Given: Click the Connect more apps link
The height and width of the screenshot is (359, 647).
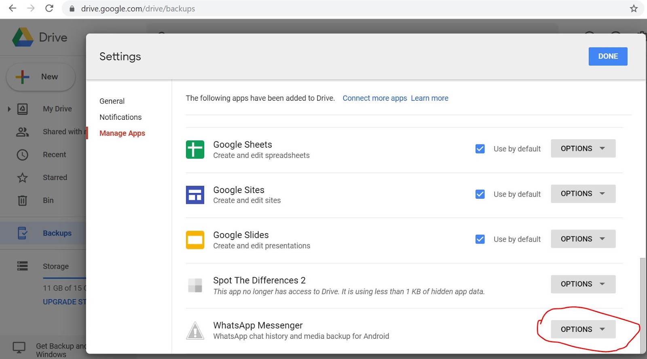Looking at the screenshot, I should point(375,98).
